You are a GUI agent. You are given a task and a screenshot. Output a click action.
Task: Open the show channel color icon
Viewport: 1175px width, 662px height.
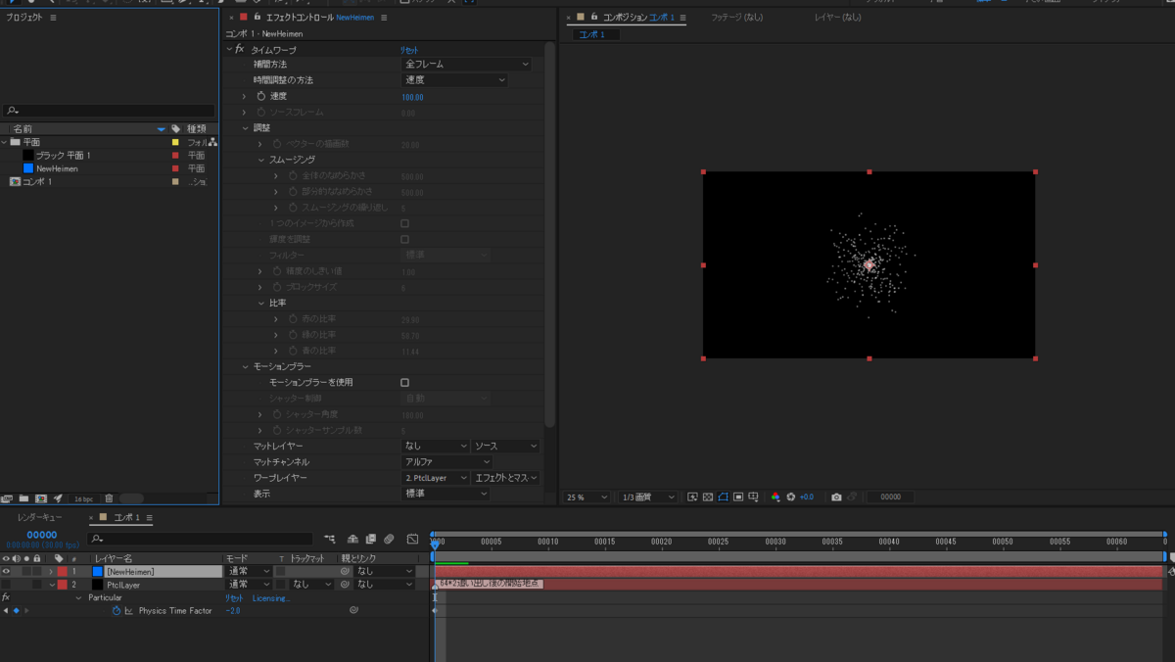(775, 497)
